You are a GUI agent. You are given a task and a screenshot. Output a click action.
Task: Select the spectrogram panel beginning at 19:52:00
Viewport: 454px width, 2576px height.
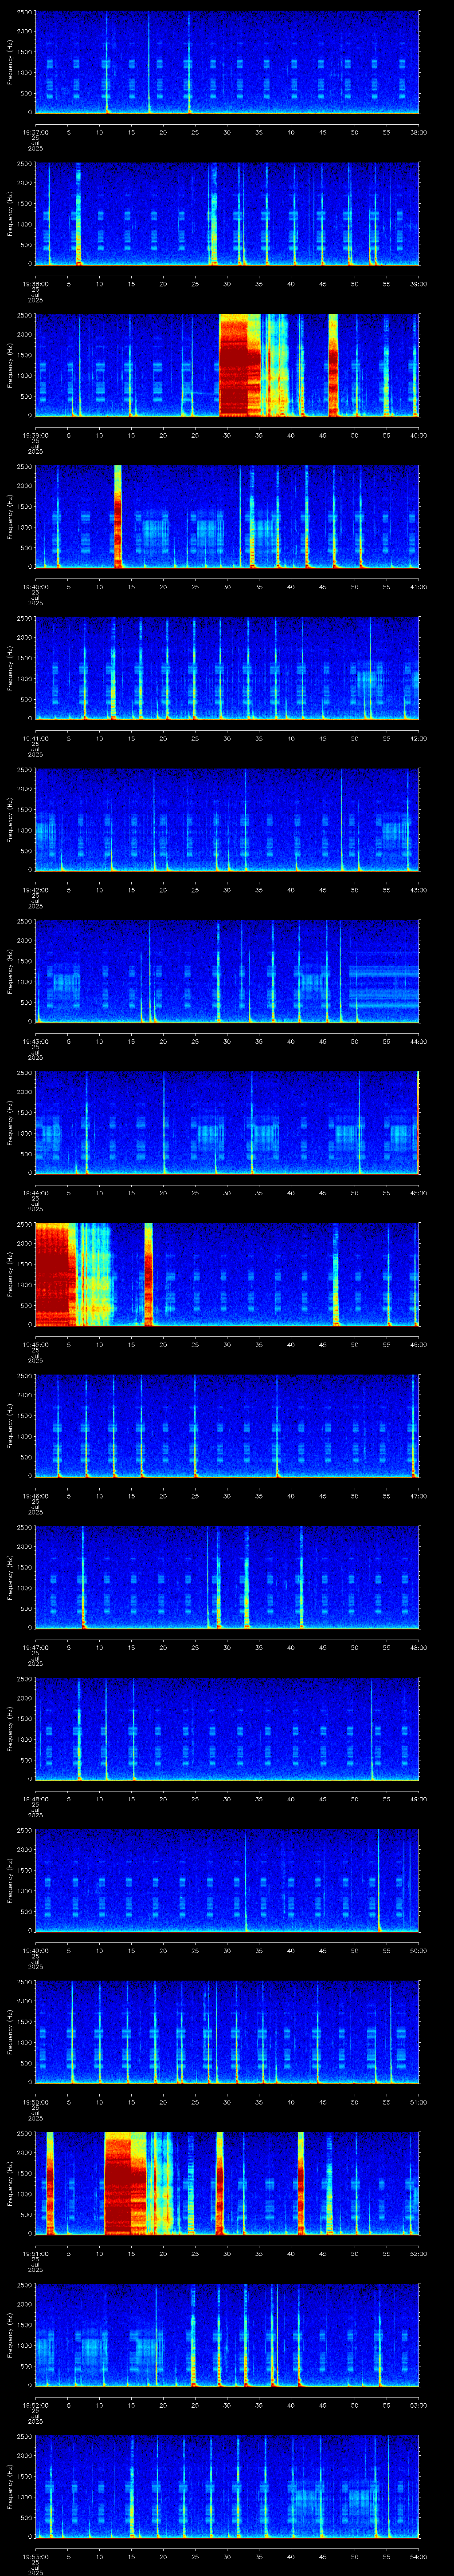(227, 2334)
